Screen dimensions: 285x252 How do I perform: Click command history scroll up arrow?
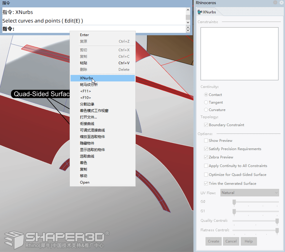(188, 10)
